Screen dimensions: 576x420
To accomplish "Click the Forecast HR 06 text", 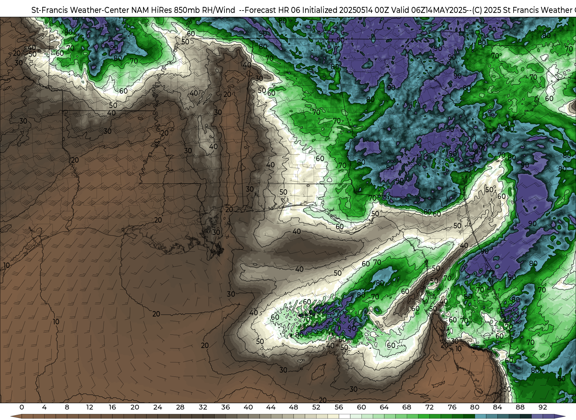I will pos(272,10).
